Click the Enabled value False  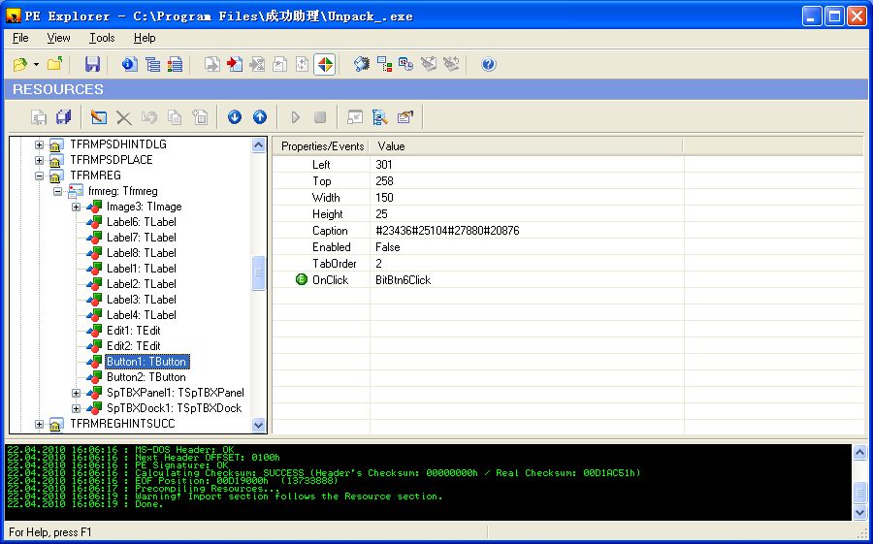pyautogui.click(x=387, y=247)
